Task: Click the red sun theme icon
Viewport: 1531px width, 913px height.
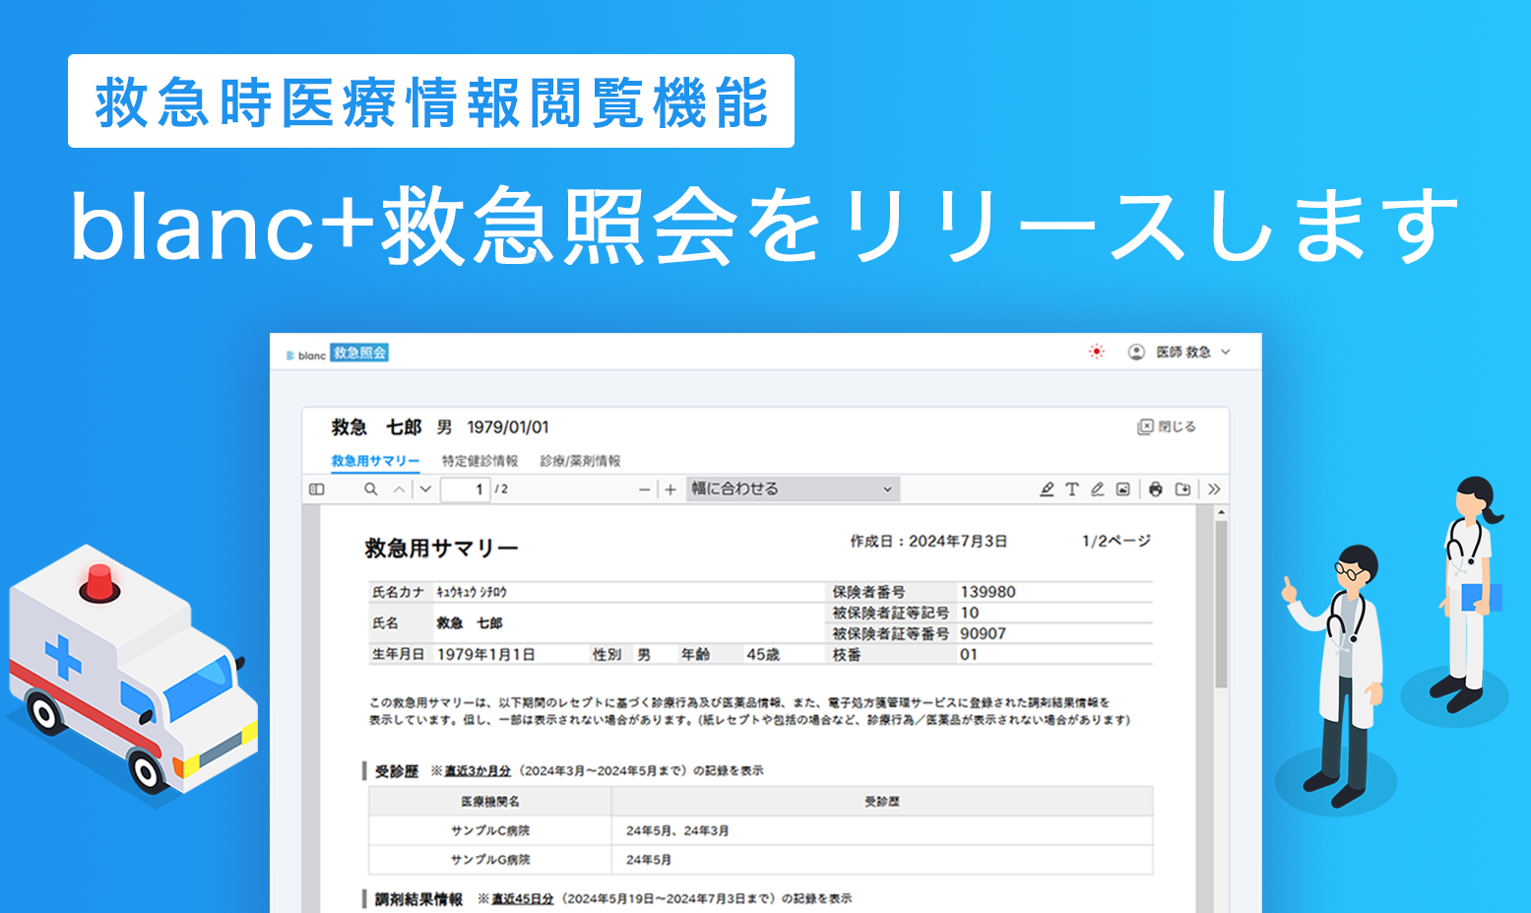Action: click(1095, 351)
